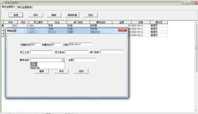Choose 装卸费 from the dropdown list
The height and width of the screenshot is (114, 198).
[34, 63]
